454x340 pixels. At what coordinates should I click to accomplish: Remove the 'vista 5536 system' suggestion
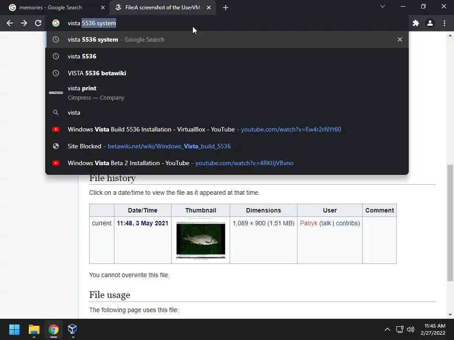(400, 39)
